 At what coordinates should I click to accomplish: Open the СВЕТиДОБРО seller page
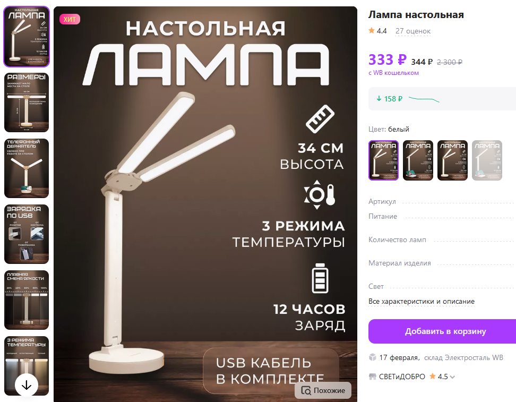pyautogui.click(x=402, y=377)
